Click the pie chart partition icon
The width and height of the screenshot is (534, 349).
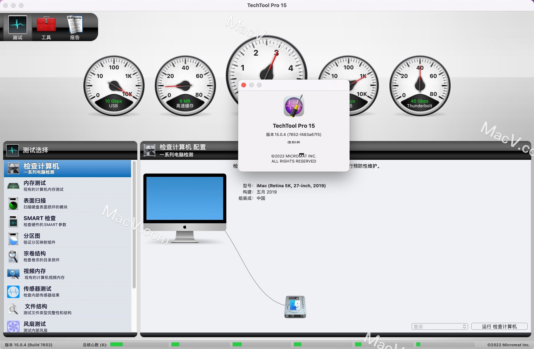13,239
